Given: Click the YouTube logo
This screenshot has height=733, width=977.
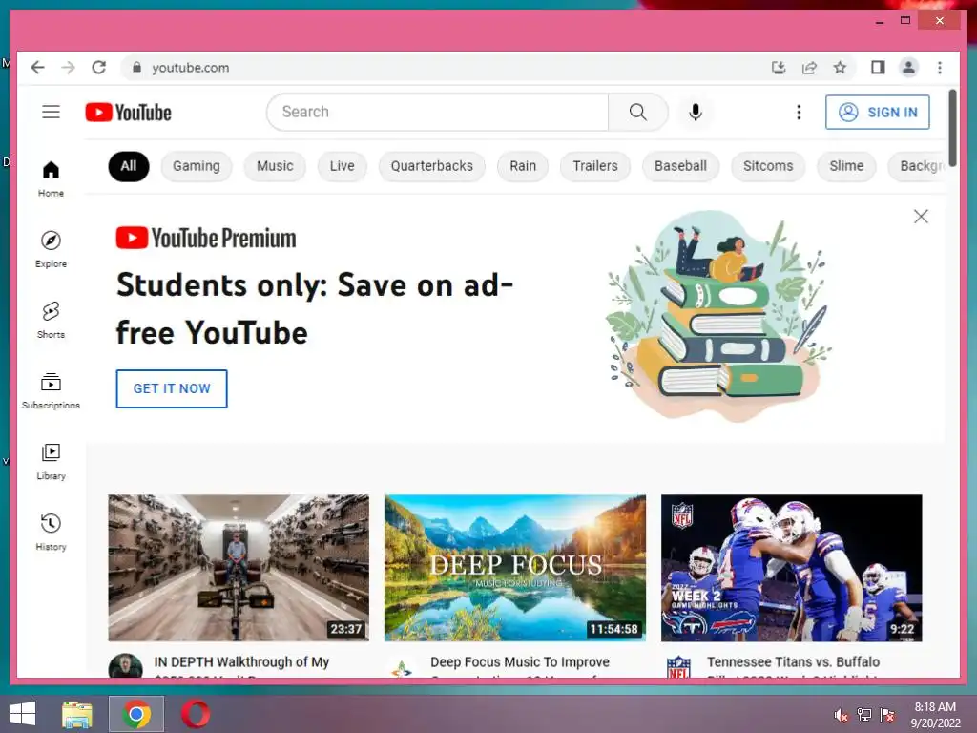Looking at the screenshot, I should (x=129, y=113).
